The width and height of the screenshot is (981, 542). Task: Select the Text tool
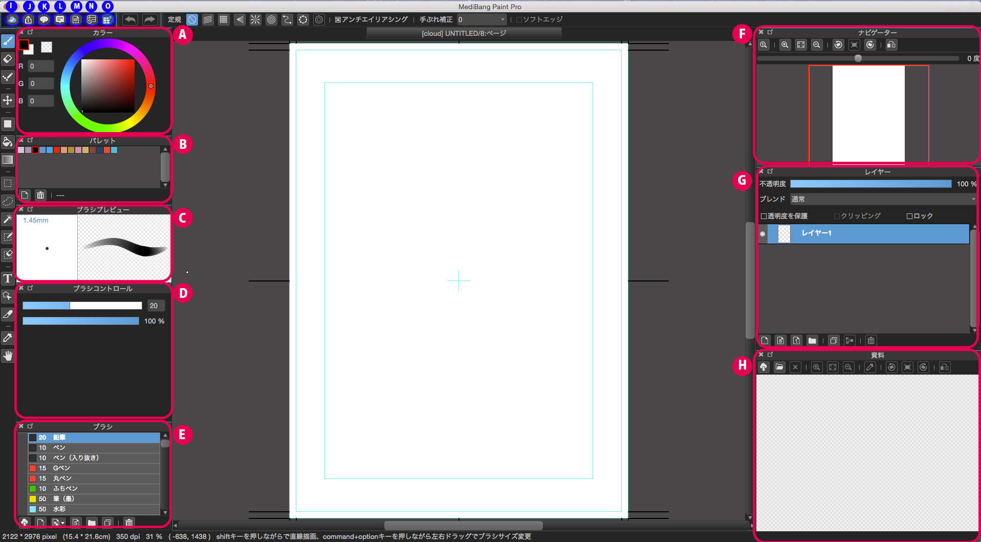click(x=8, y=278)
